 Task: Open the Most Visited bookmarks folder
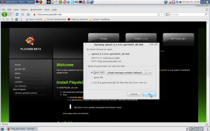34,19
